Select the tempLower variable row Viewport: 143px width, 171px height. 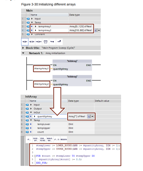(71, 124)
